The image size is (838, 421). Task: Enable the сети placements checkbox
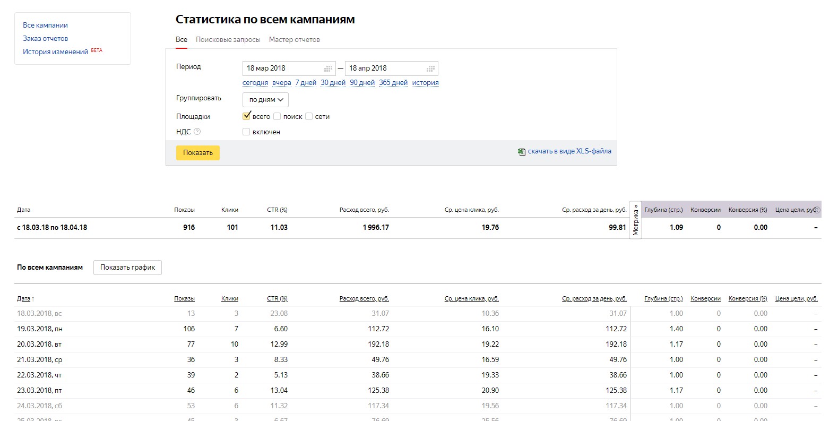coord(309,116)
